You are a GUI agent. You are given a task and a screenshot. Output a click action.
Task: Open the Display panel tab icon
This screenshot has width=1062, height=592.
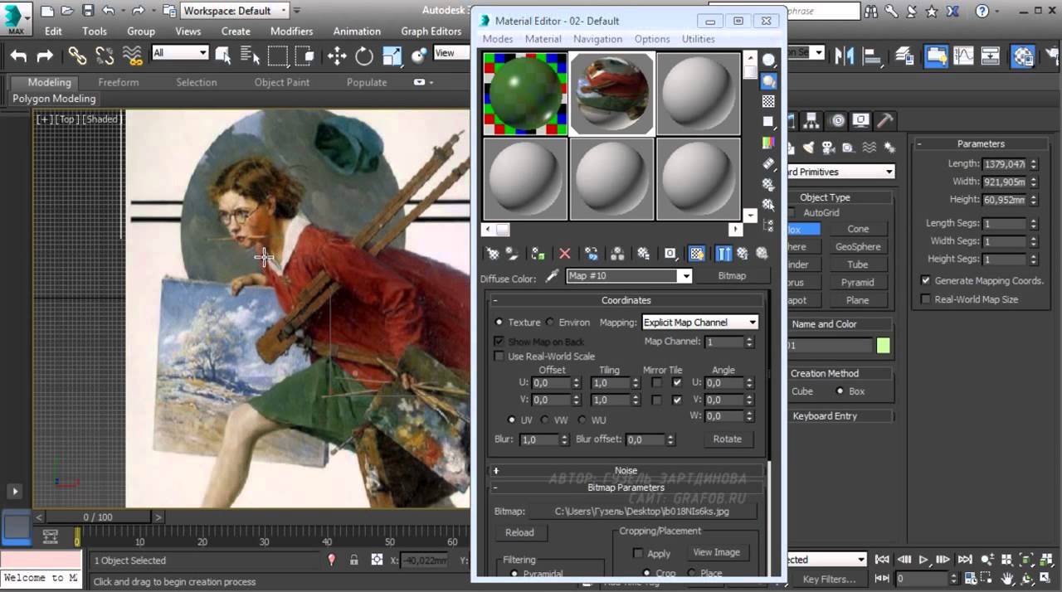(861, 120)
